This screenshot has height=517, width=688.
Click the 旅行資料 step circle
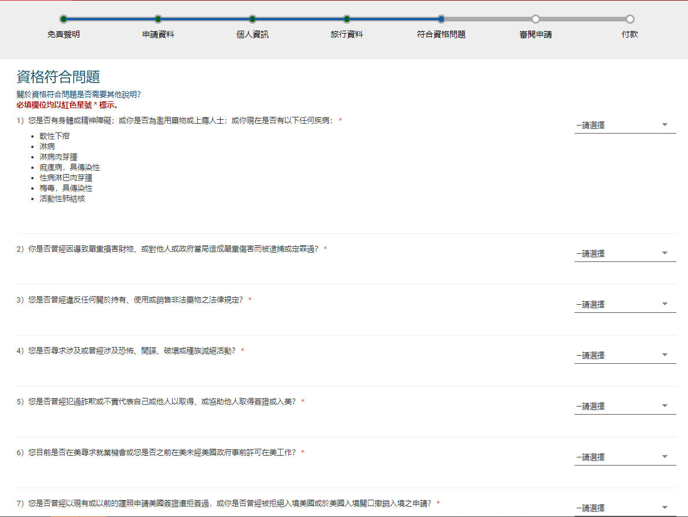point(347,19)
